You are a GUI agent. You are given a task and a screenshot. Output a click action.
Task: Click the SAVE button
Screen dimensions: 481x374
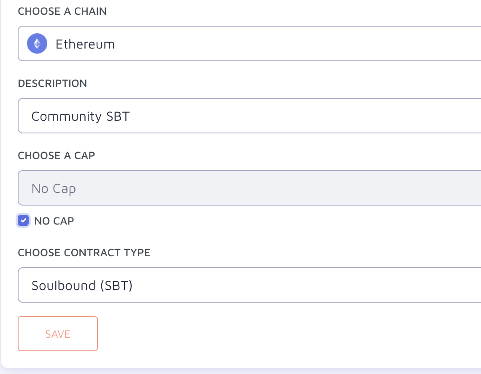coord(58,333)
